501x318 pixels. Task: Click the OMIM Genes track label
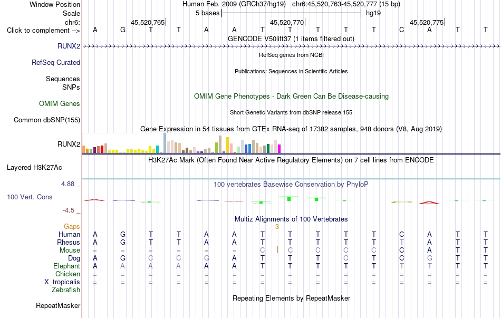tap(59, 103)
